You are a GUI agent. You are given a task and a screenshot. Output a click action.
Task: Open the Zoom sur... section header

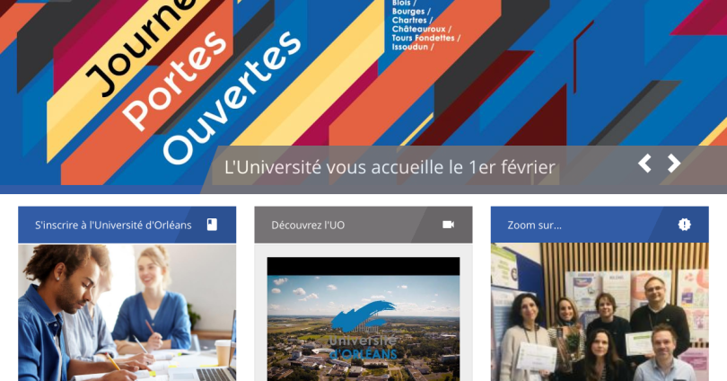[x=600, y=225]
